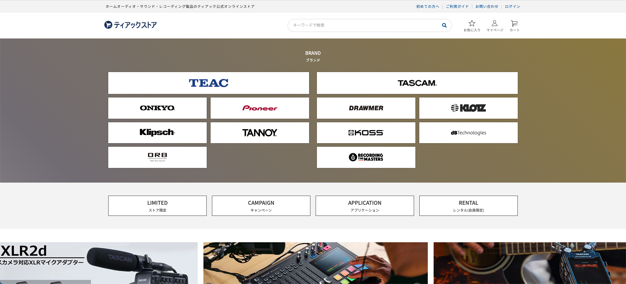The height and width of the screenshot is (284, 626).
Task: Select the KOSS brand tile
Action: [x=366, y=133]
